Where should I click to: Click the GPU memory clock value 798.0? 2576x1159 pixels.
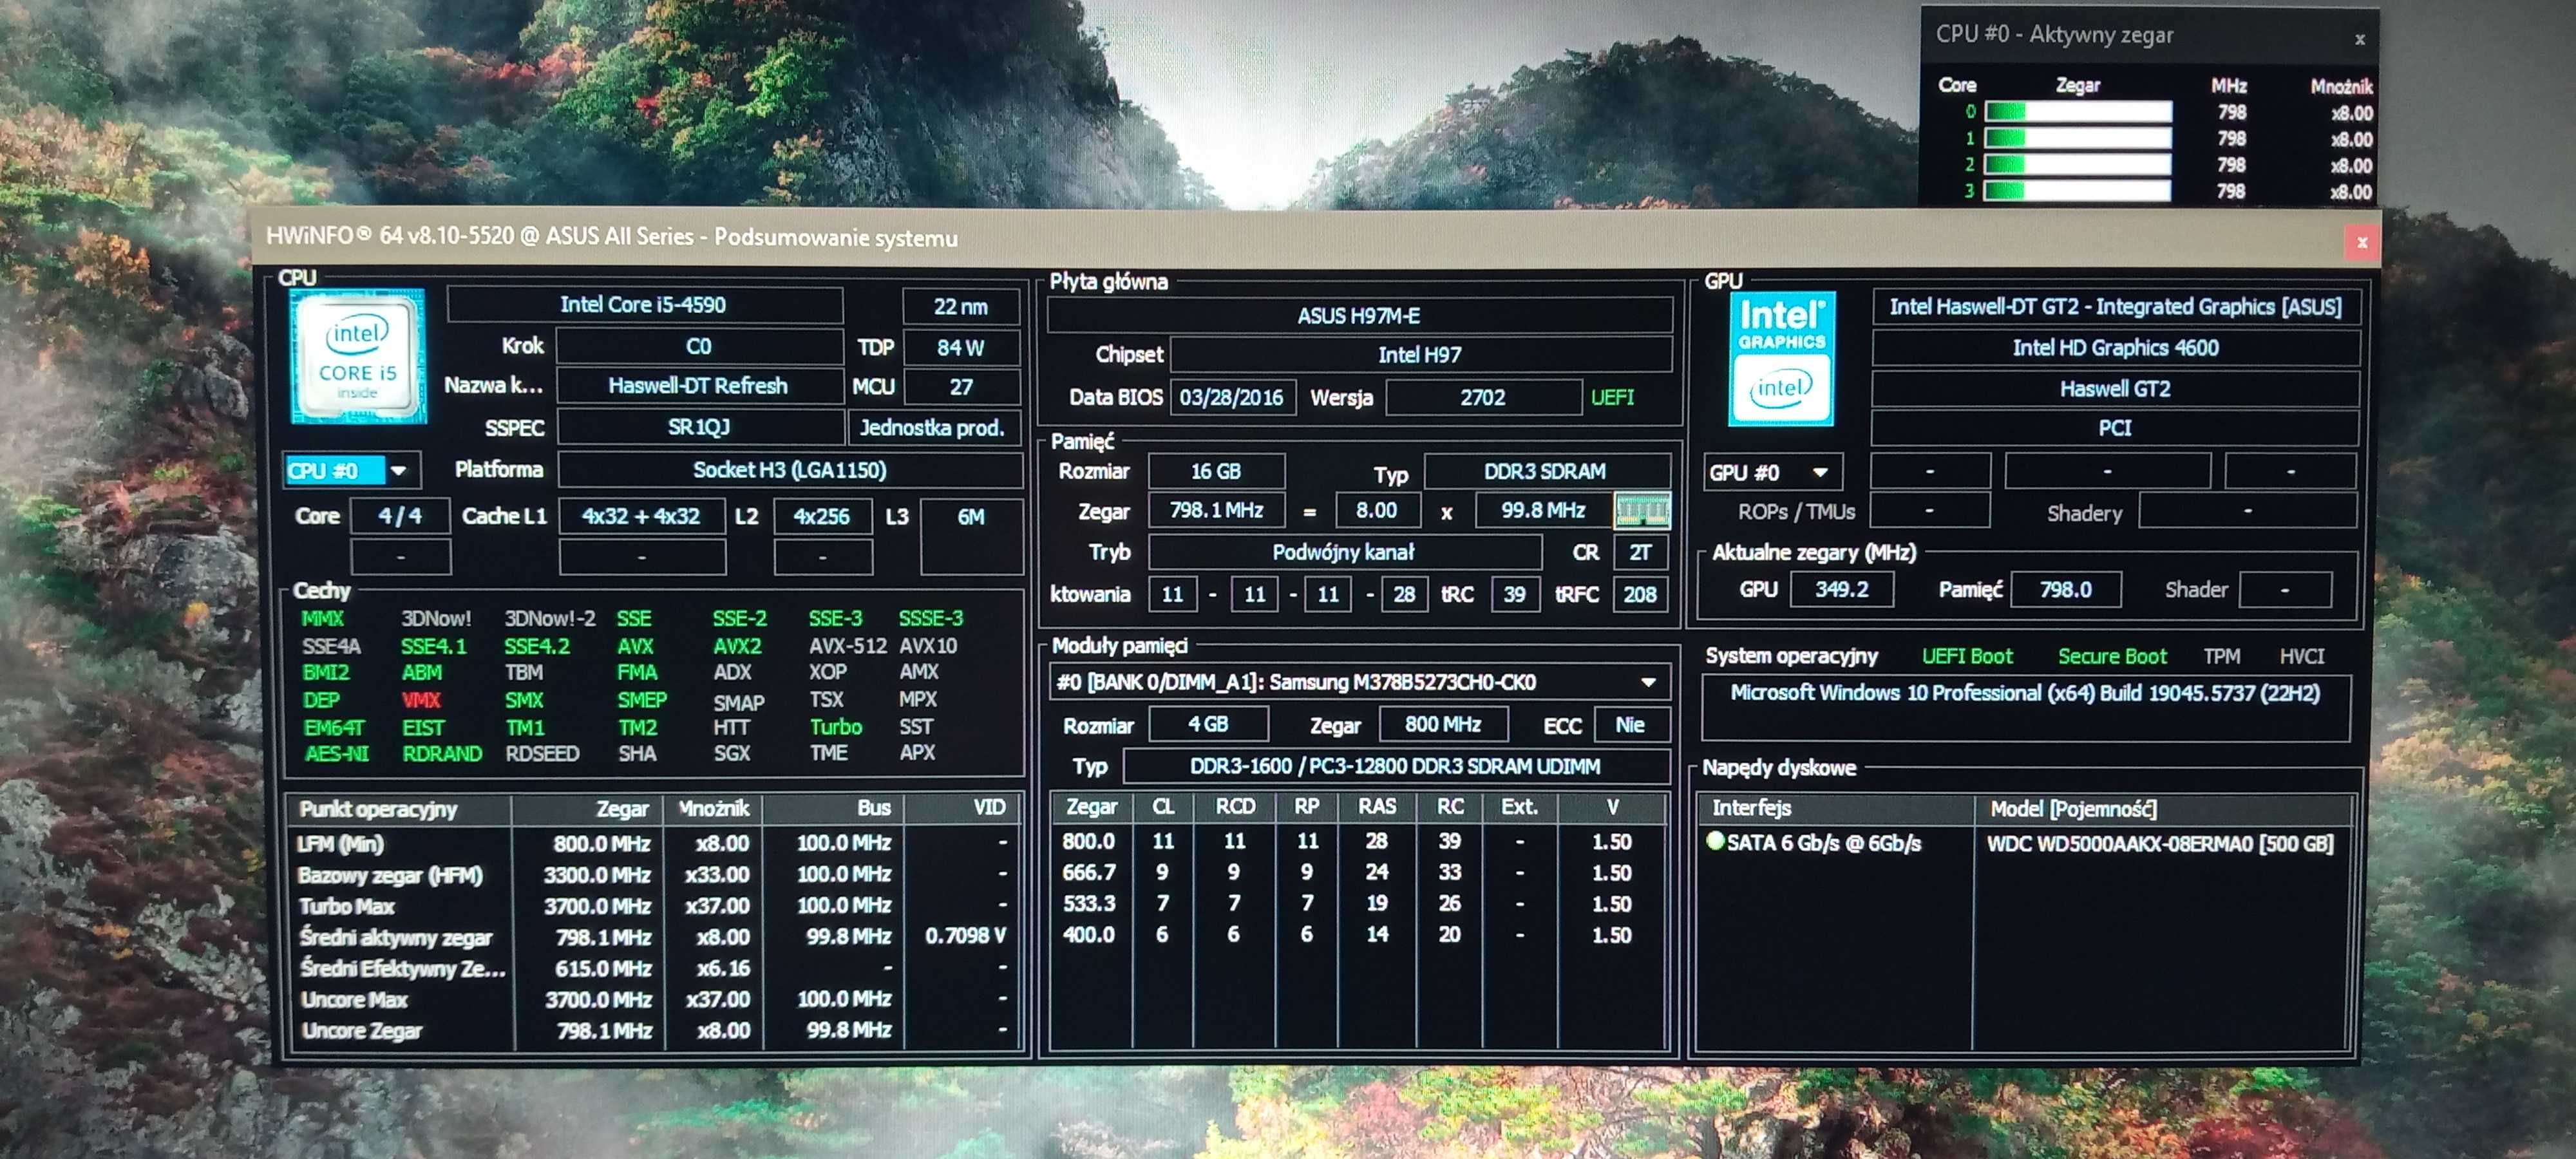coord(2066,590)
